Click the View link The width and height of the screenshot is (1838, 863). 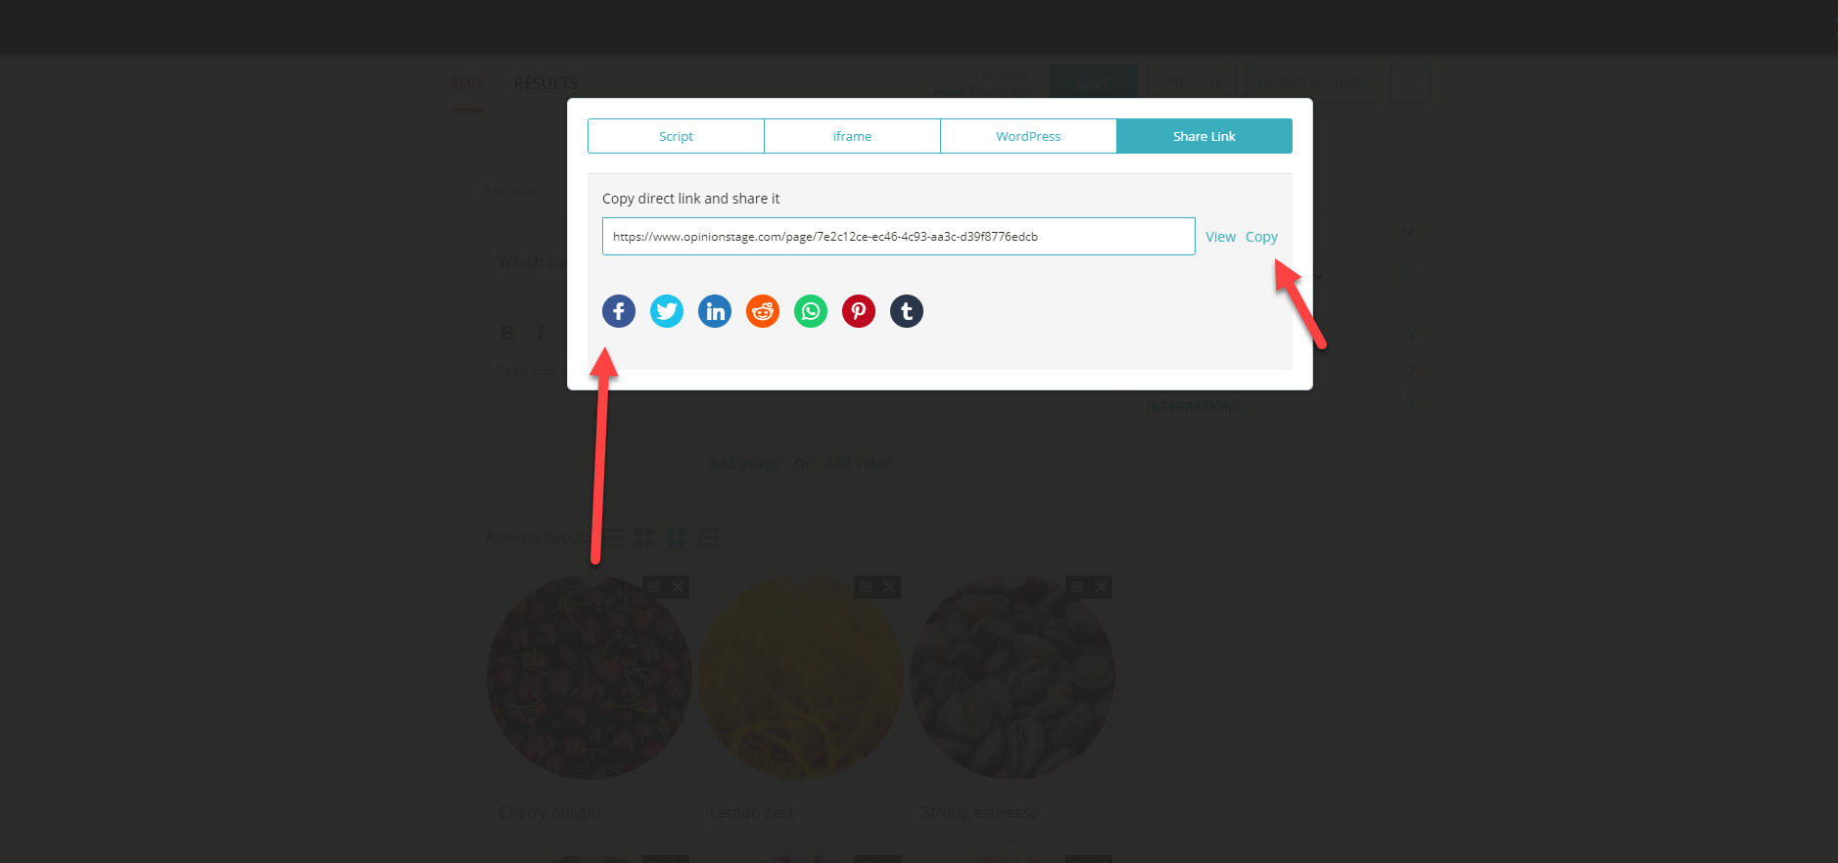[x=1220, y=237]
